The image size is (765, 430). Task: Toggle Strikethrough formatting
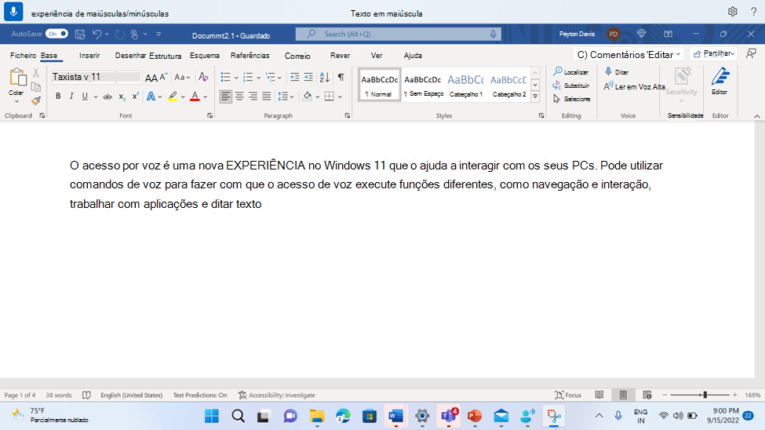107,97
